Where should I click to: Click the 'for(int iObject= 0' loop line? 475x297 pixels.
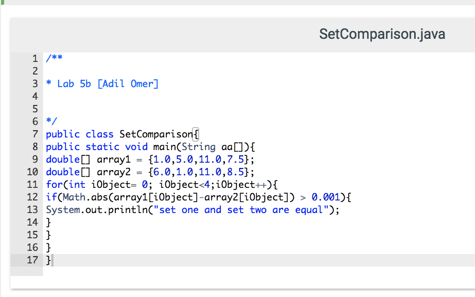click(x=162, y=184)
